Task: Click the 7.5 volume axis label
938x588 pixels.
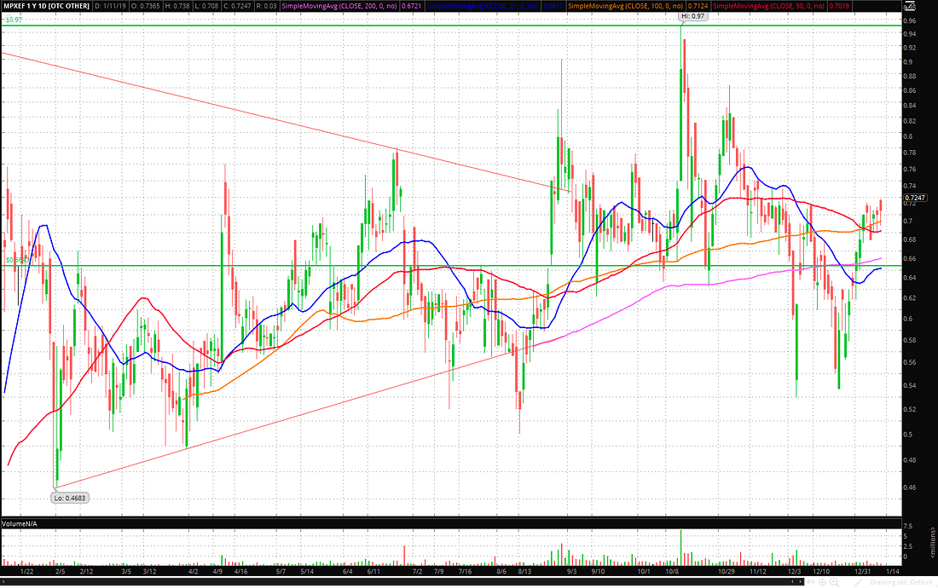Action: pos(911,527)
